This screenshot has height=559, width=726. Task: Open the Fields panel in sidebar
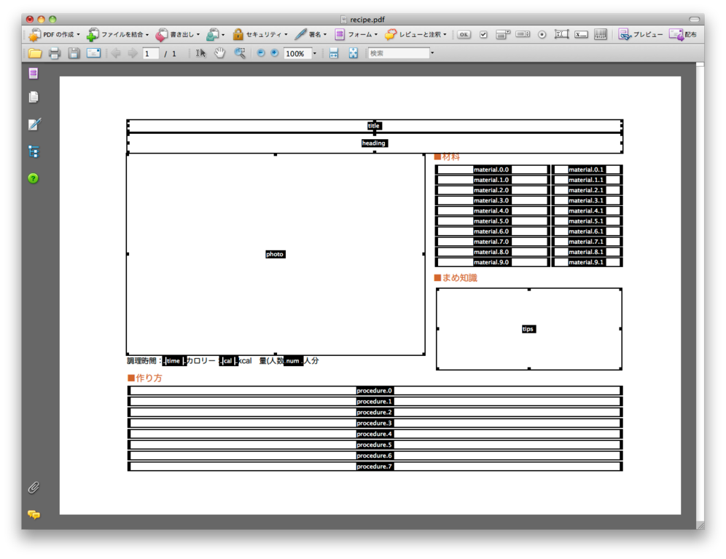coord(34,73)
